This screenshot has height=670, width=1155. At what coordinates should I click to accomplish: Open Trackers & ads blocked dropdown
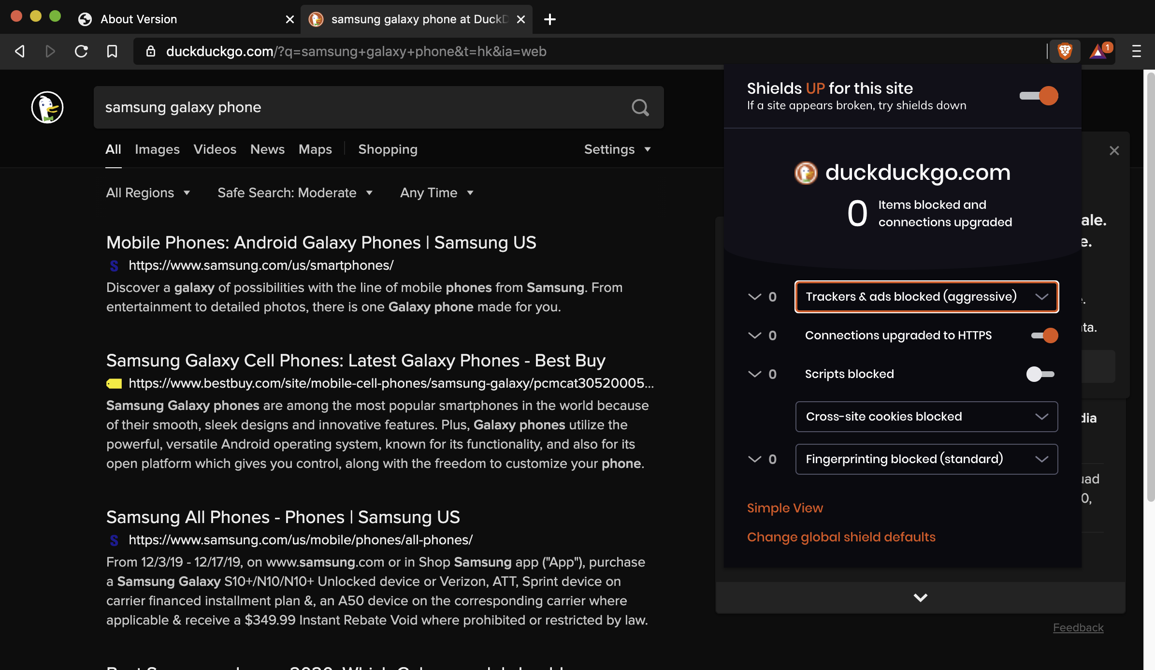pos(926,297)
